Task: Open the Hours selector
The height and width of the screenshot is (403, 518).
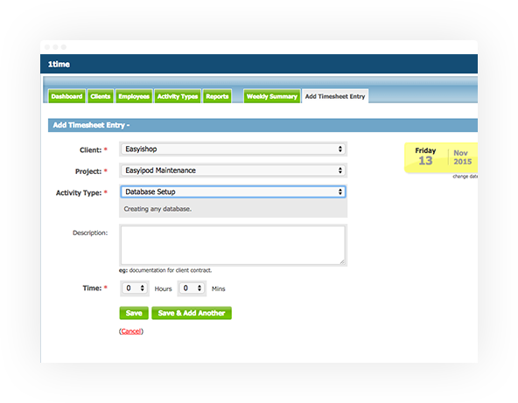Action: tap(135, 288)
